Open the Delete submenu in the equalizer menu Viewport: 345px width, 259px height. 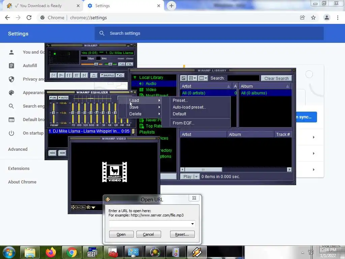[x=140, y=114]
